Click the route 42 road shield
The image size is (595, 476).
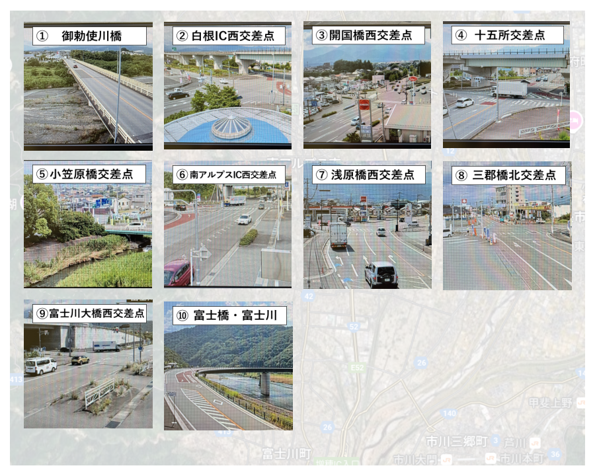click(x=309, y=297)
